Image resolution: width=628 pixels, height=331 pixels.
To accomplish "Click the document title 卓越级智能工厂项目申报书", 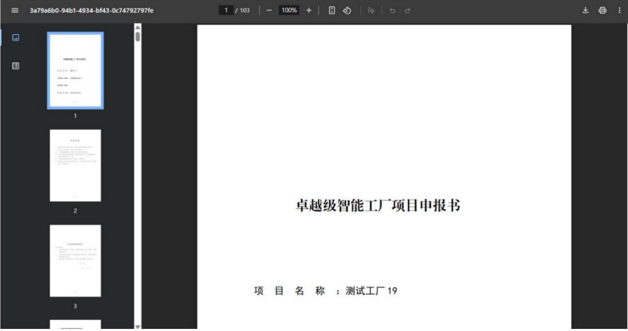I will 378,206.
